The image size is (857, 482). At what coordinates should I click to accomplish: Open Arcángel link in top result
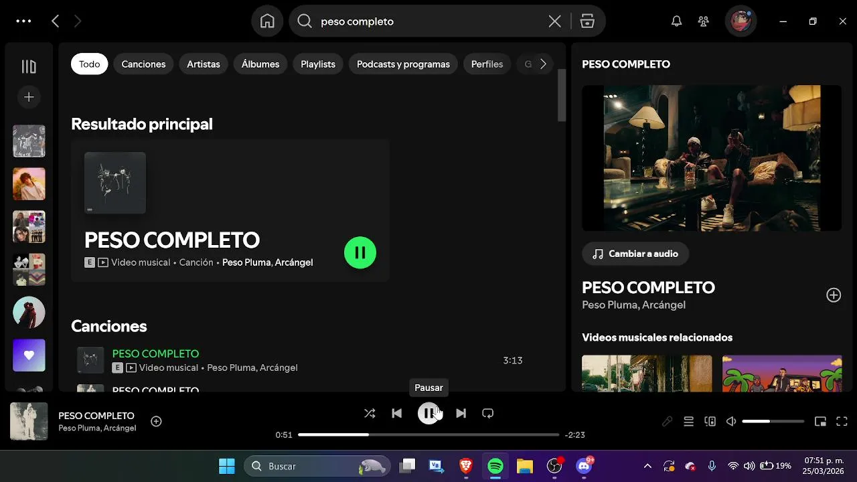(293, 262)
